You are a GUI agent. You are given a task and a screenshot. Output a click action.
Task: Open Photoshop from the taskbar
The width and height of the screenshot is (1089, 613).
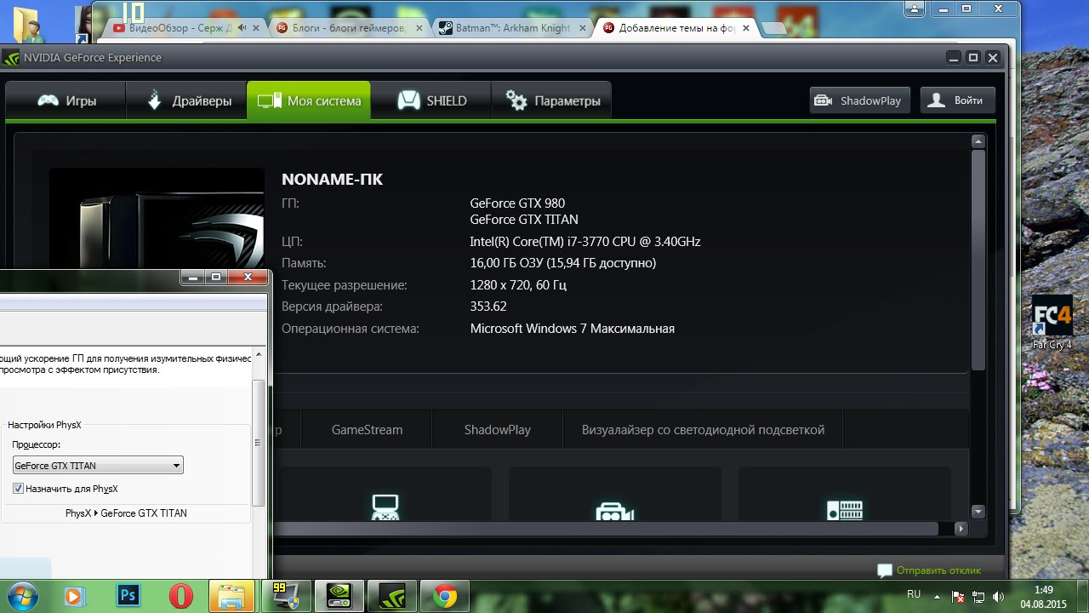click(x=128, y=597)
